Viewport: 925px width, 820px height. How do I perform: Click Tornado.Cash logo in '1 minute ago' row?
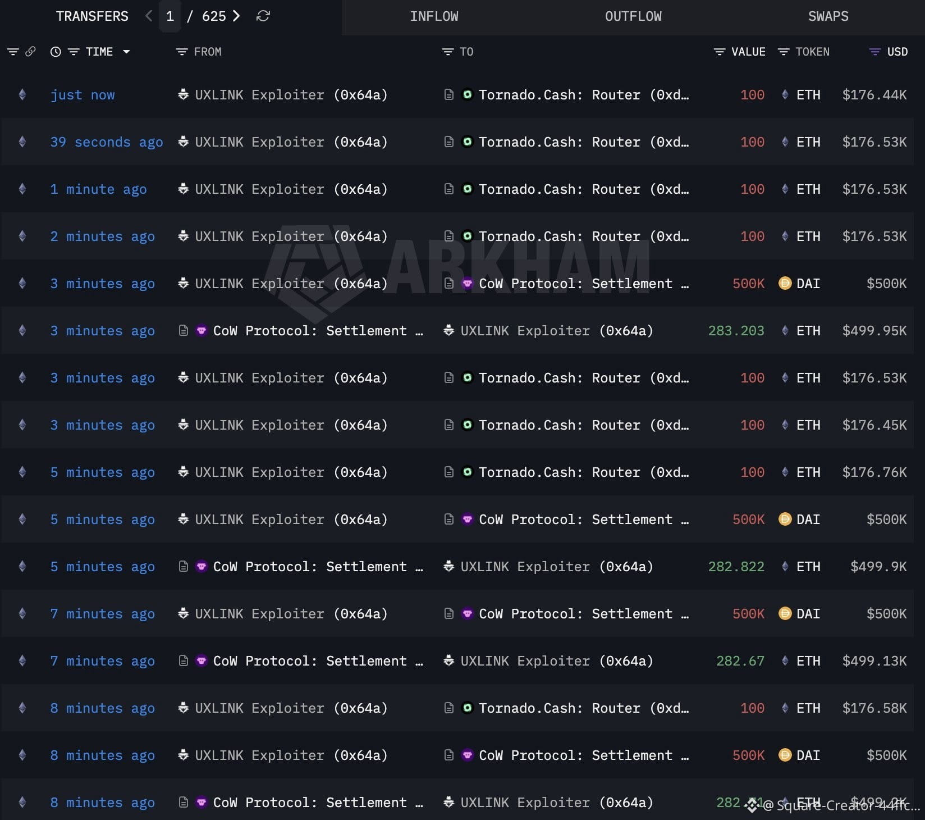click(x=467, y=189)
